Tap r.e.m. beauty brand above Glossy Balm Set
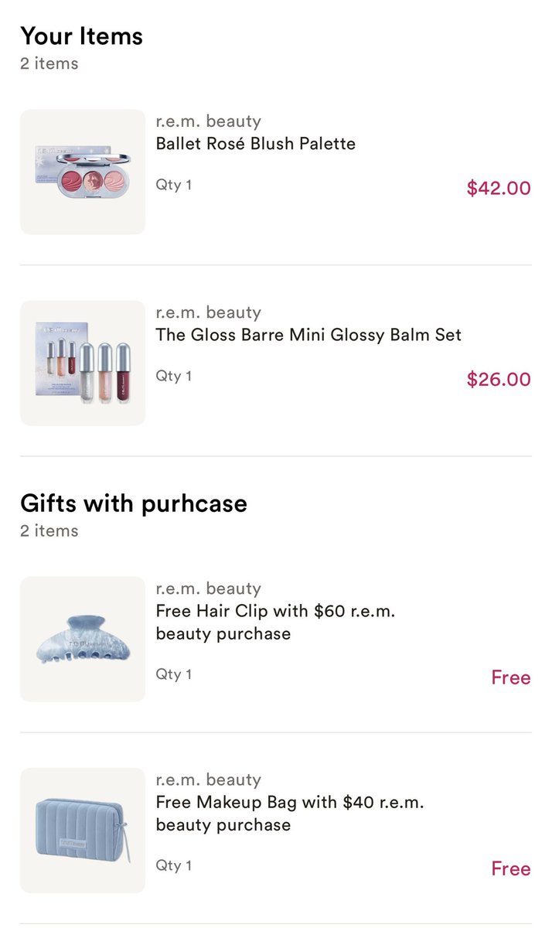This screenshot has width=552, height=928. [209, 312]
